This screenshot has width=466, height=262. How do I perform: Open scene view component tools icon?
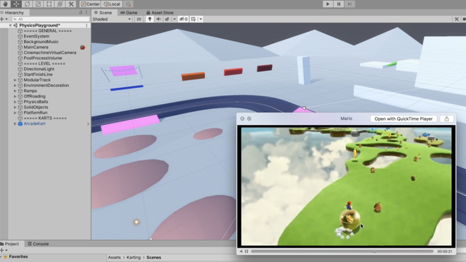[457, 19]
